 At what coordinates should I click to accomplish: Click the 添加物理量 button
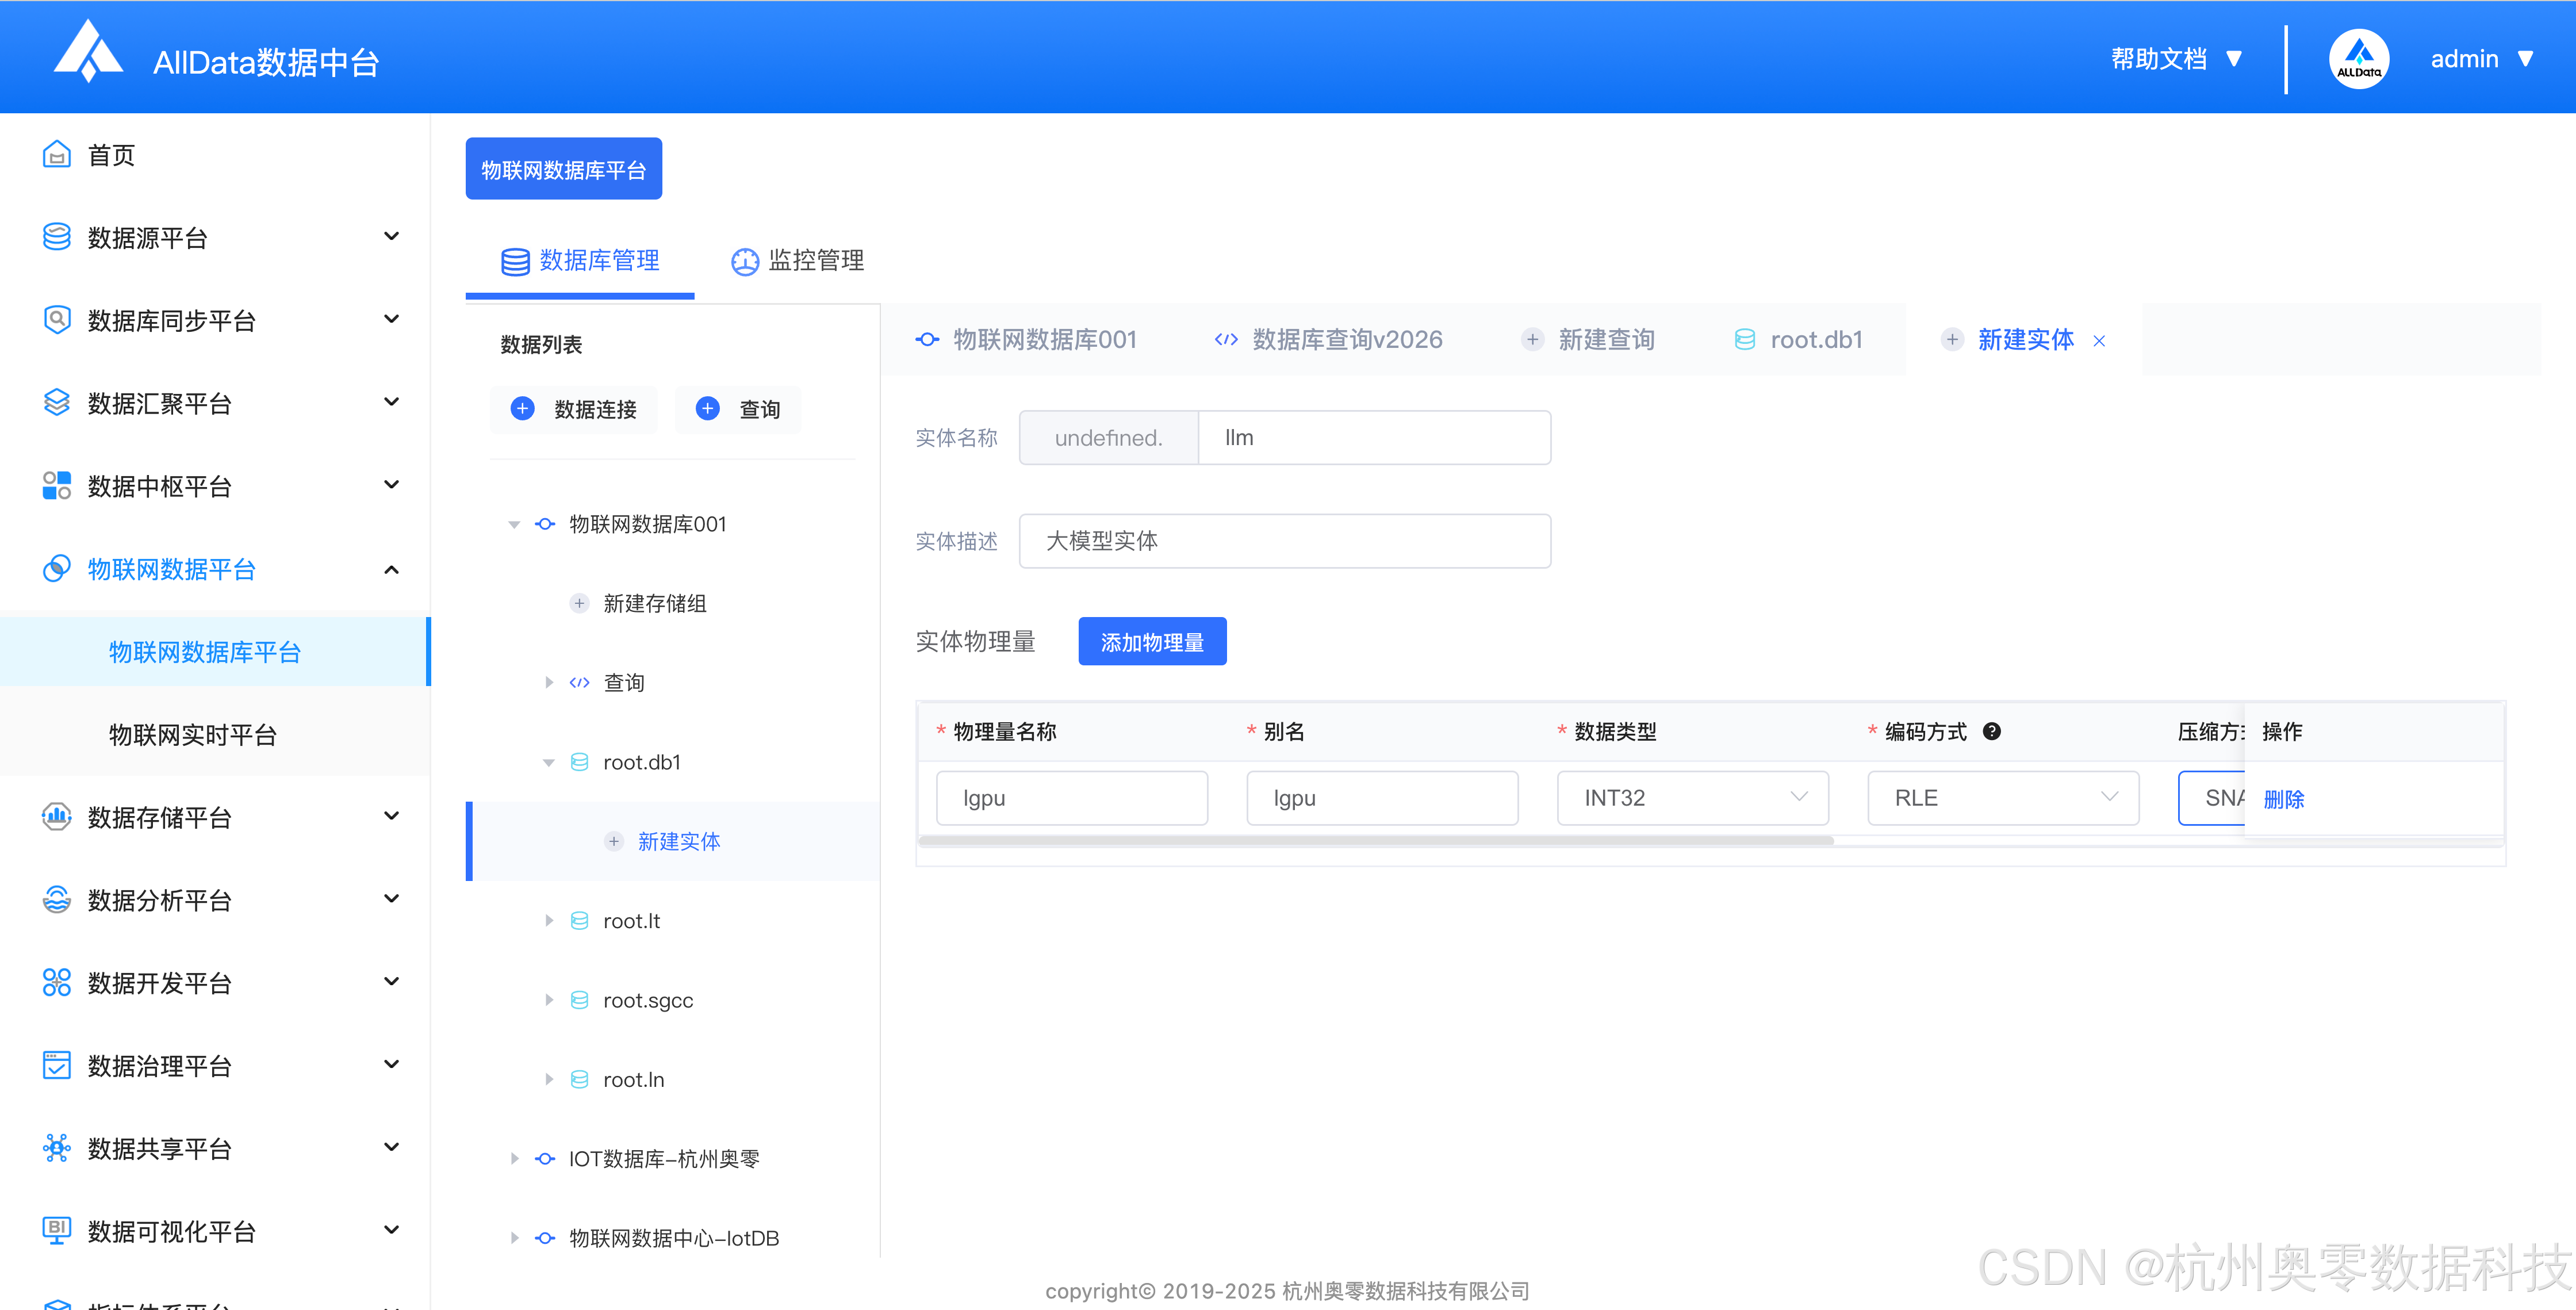point(1151,642)
